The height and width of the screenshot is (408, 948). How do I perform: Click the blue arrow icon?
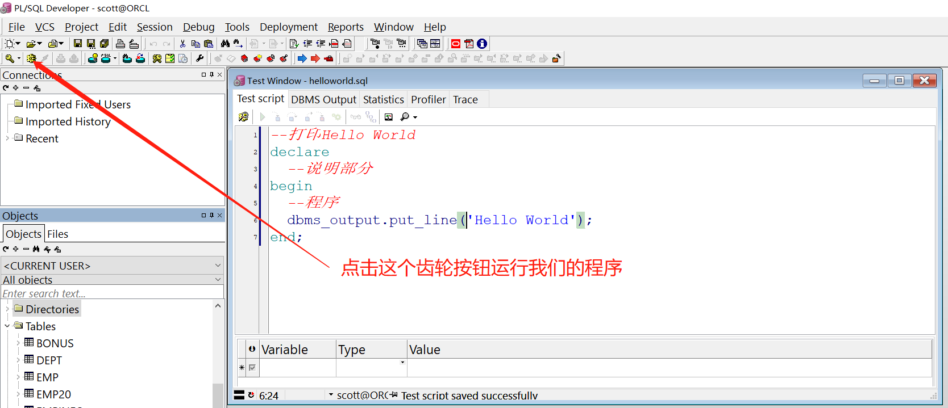302,58
